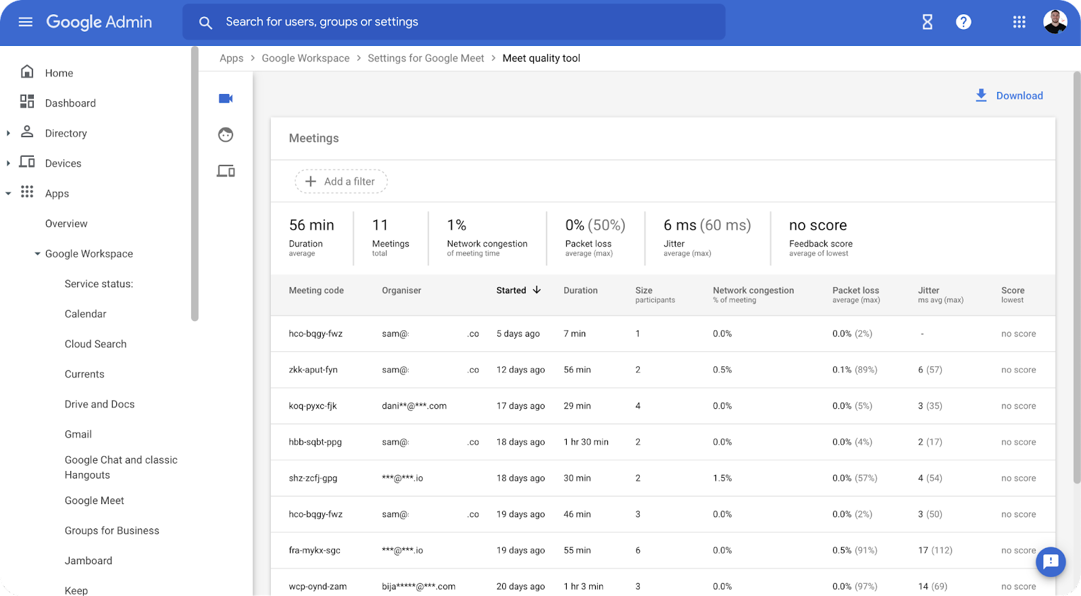Select the video camera Meetings view icon

tap(226, 99)
